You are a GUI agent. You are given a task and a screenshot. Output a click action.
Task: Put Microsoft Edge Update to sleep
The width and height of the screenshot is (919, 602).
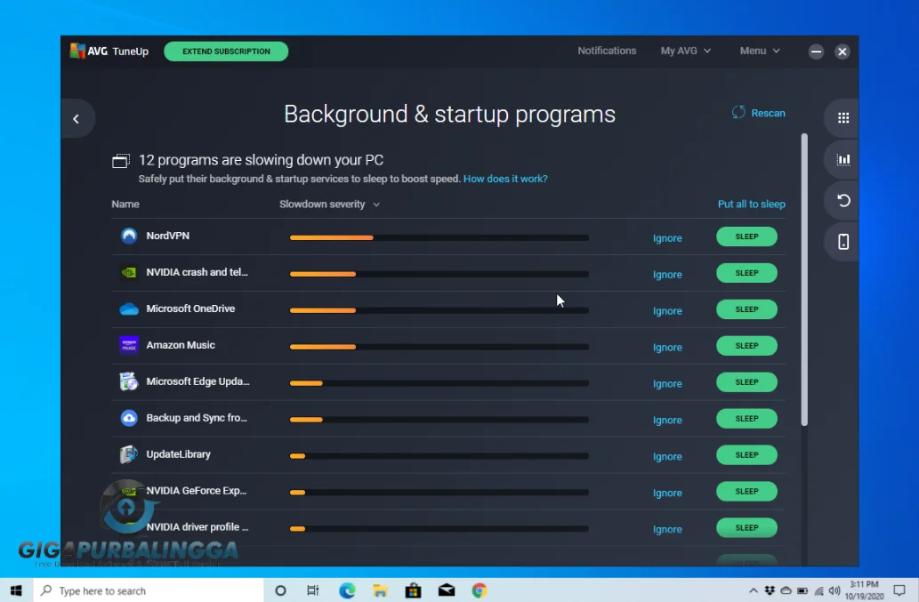(x=746, y=382)
